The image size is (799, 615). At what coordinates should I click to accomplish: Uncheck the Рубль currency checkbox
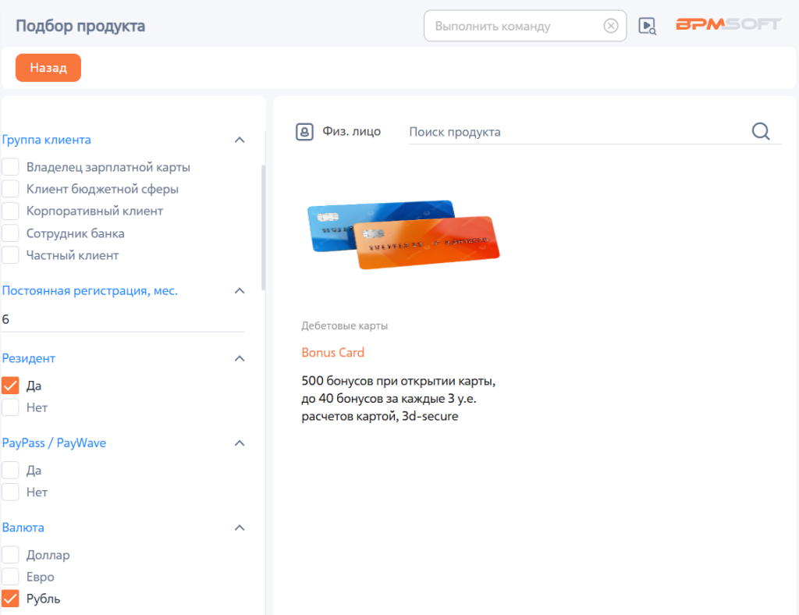pyautogui.click(x=10, y=598)
